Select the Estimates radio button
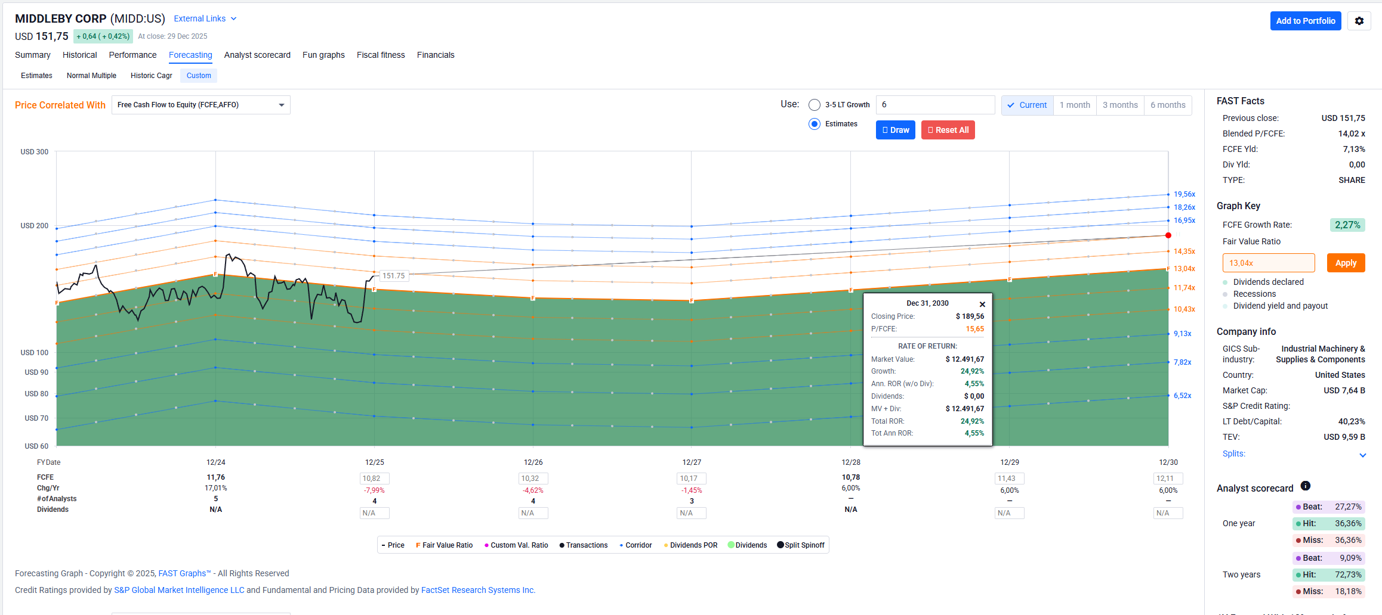 point(815,124)
